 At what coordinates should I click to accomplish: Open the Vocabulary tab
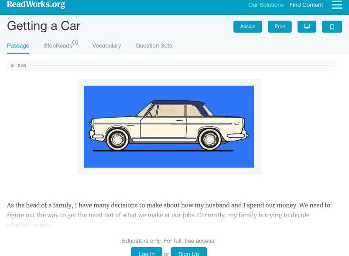(106, 46)
